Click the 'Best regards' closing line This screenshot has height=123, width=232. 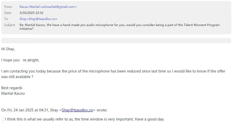pos(12,88)
